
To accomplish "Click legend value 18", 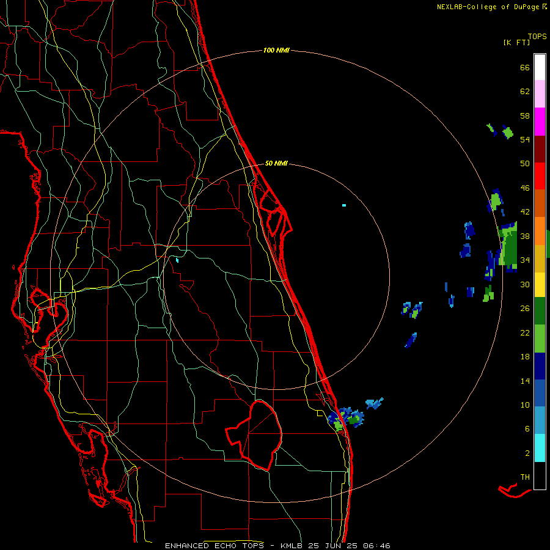I will point(525,357).
